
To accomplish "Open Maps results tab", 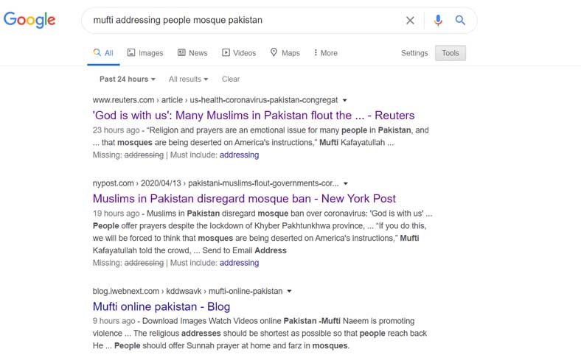I will coord(285,53).
